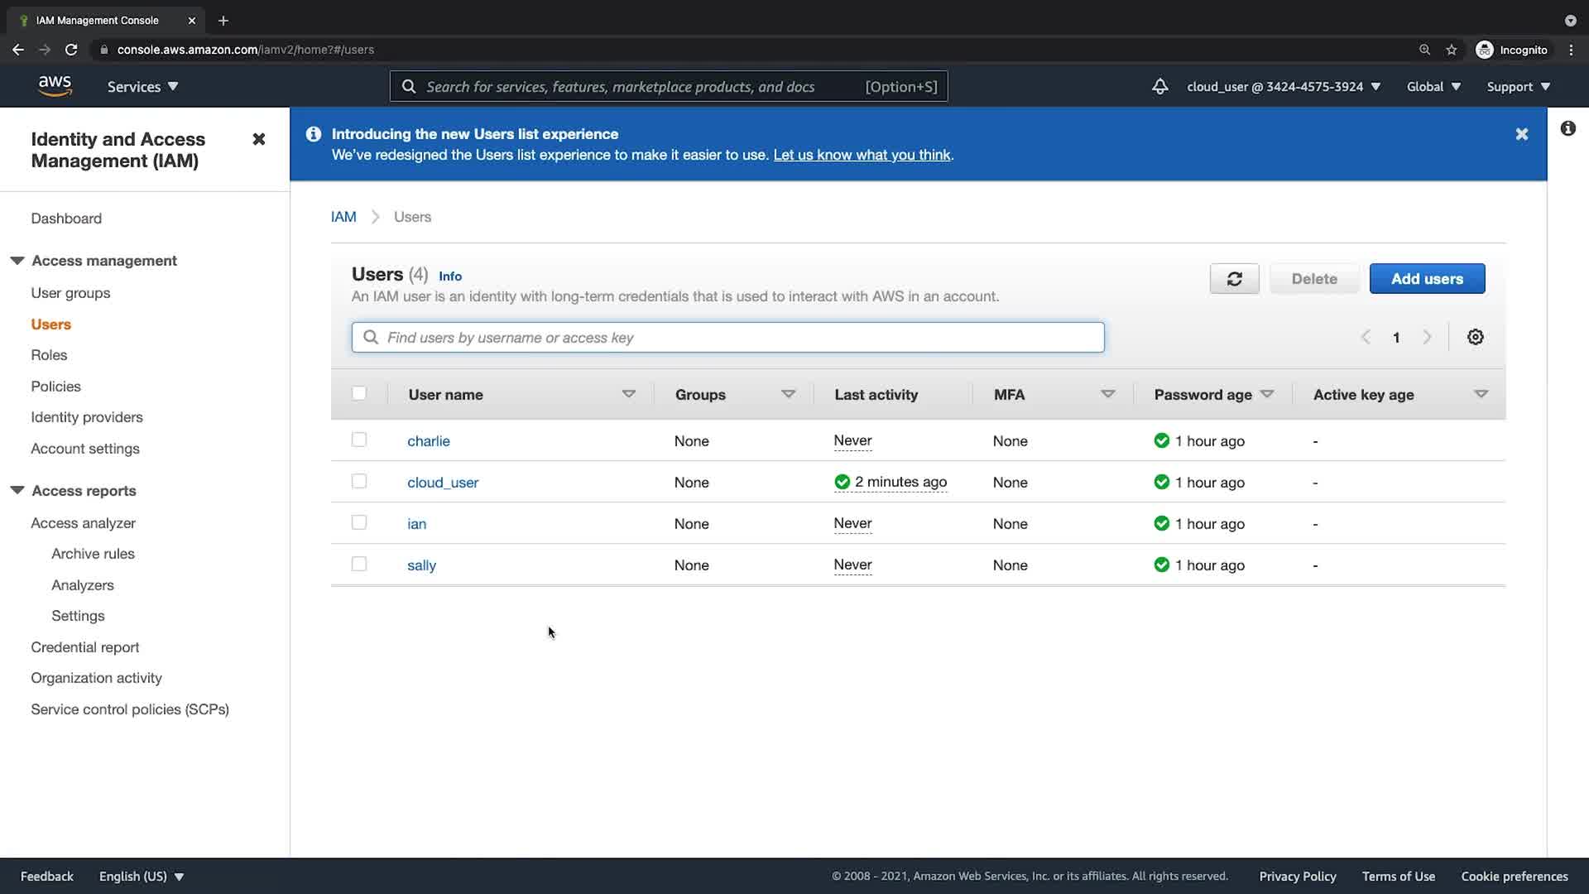Close the IAM navigation sidebar
1589x894 pixels.
pos(259,139)
